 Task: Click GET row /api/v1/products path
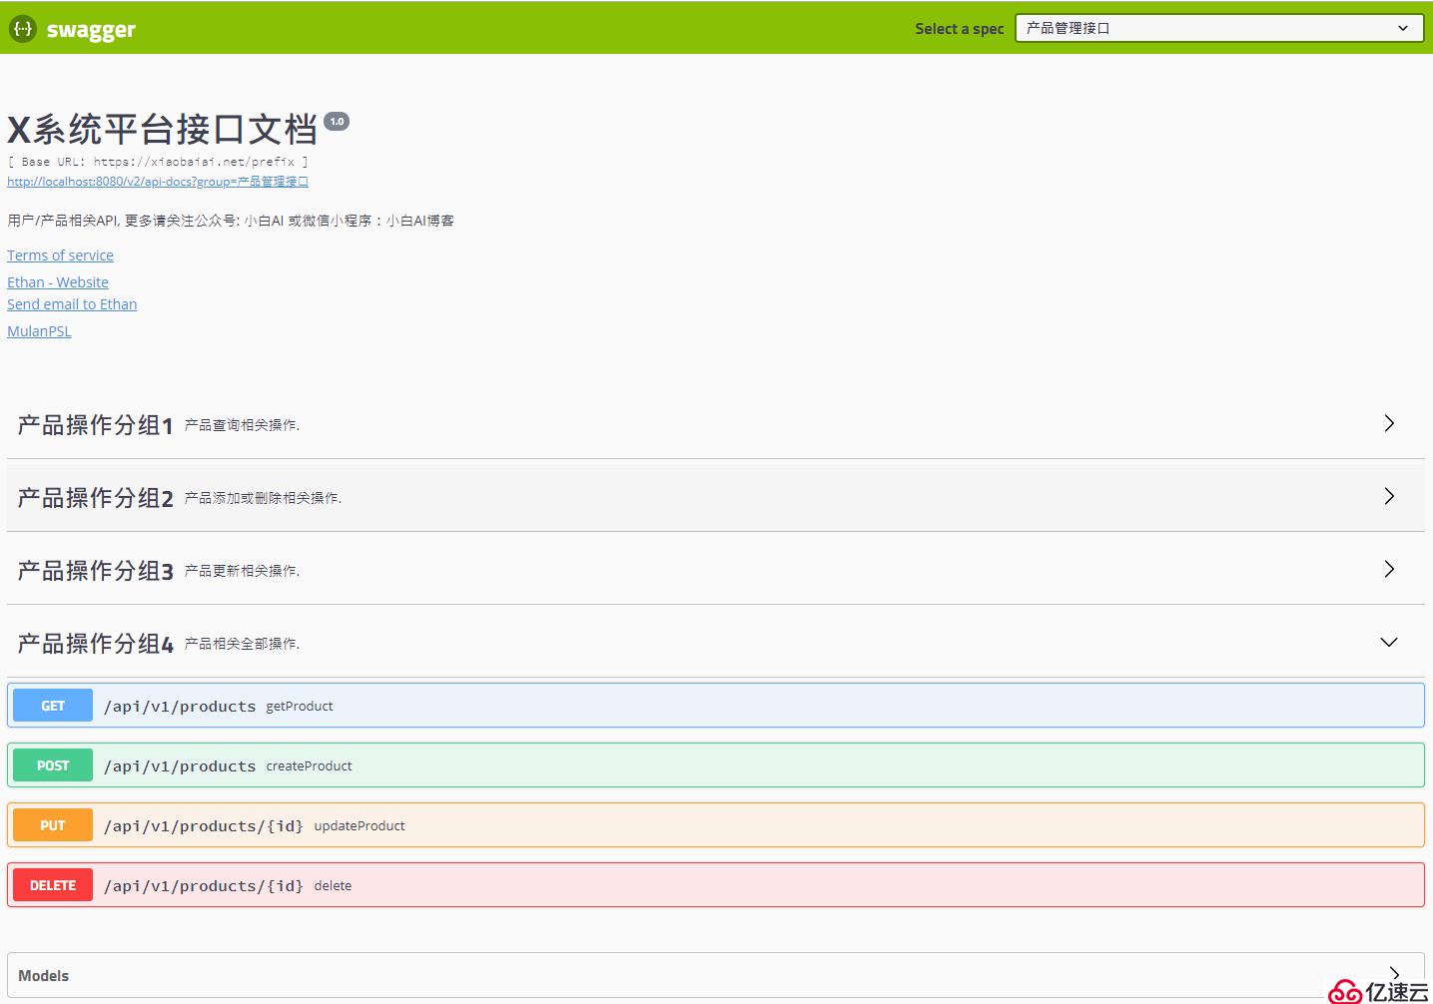[x=180, y=707]
